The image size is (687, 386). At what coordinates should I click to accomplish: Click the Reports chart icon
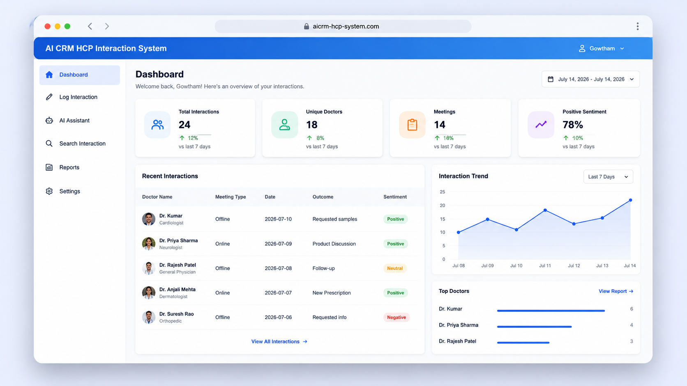click(x=49, y=167)
